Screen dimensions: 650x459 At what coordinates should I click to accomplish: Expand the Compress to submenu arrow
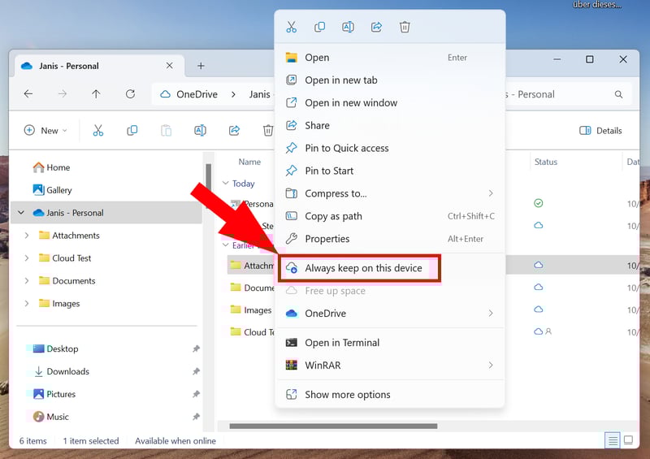[x=491, y=193]
